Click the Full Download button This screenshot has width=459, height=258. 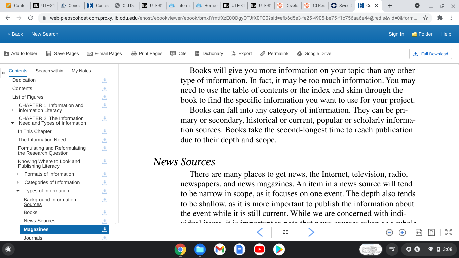[x=430, y=54]
